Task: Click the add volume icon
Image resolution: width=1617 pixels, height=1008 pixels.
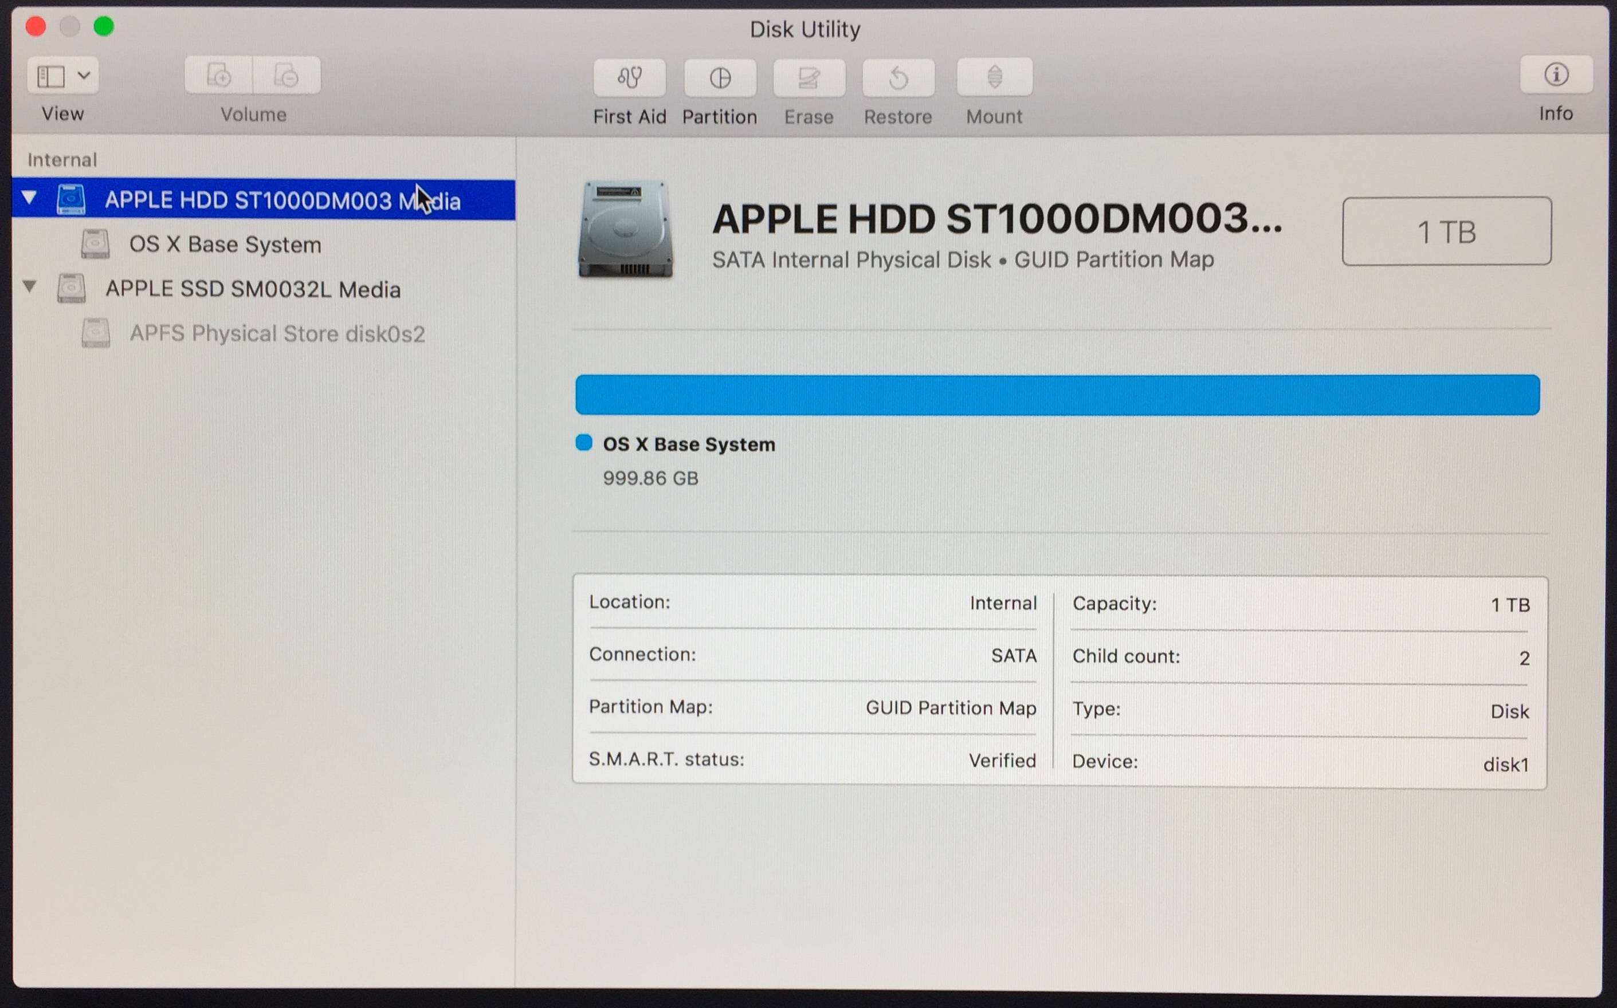Action: 219,76
